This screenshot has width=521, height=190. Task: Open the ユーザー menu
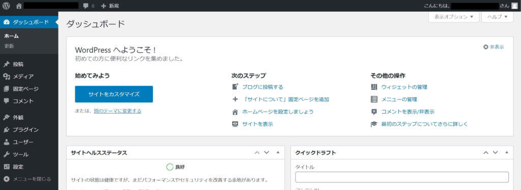(x=29, y=142)
